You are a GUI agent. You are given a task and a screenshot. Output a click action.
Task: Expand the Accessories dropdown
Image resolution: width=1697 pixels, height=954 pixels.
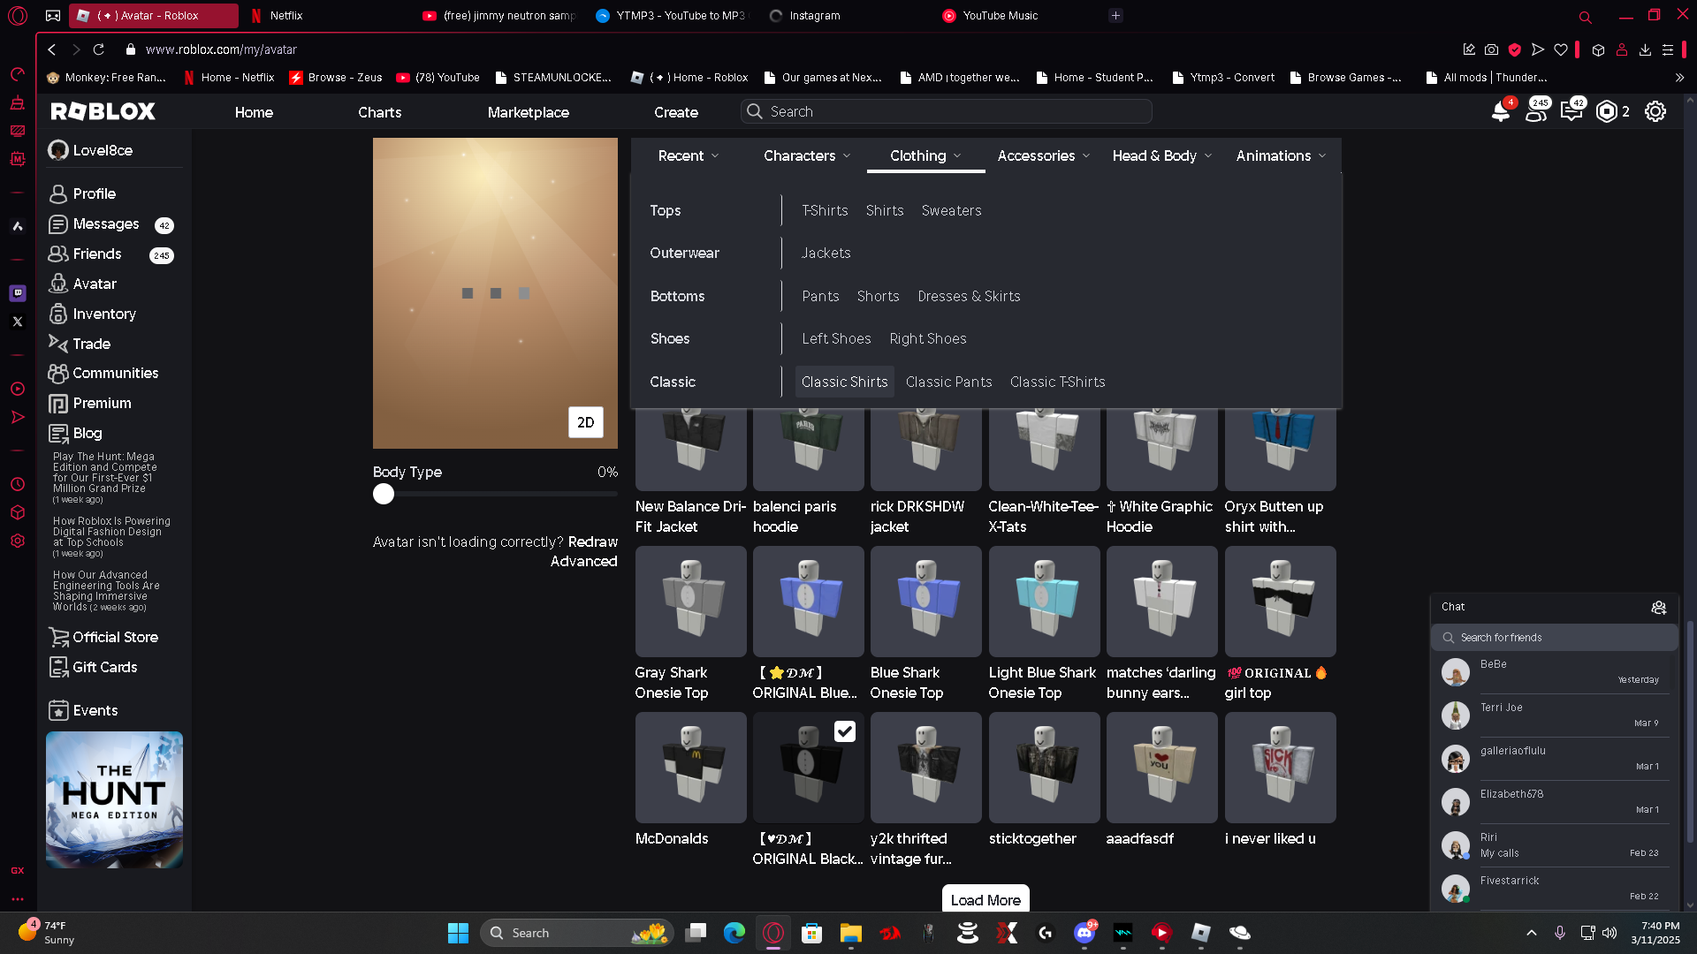1043,155
